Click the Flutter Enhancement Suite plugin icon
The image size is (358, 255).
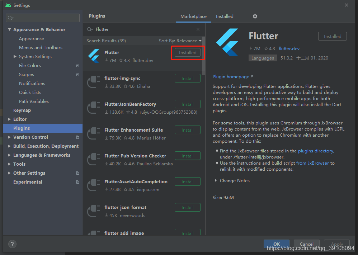(x=94, y=133)
